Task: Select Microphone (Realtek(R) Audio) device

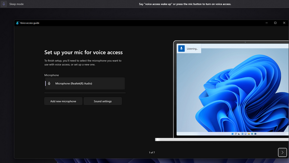Action: click(85, 83)
